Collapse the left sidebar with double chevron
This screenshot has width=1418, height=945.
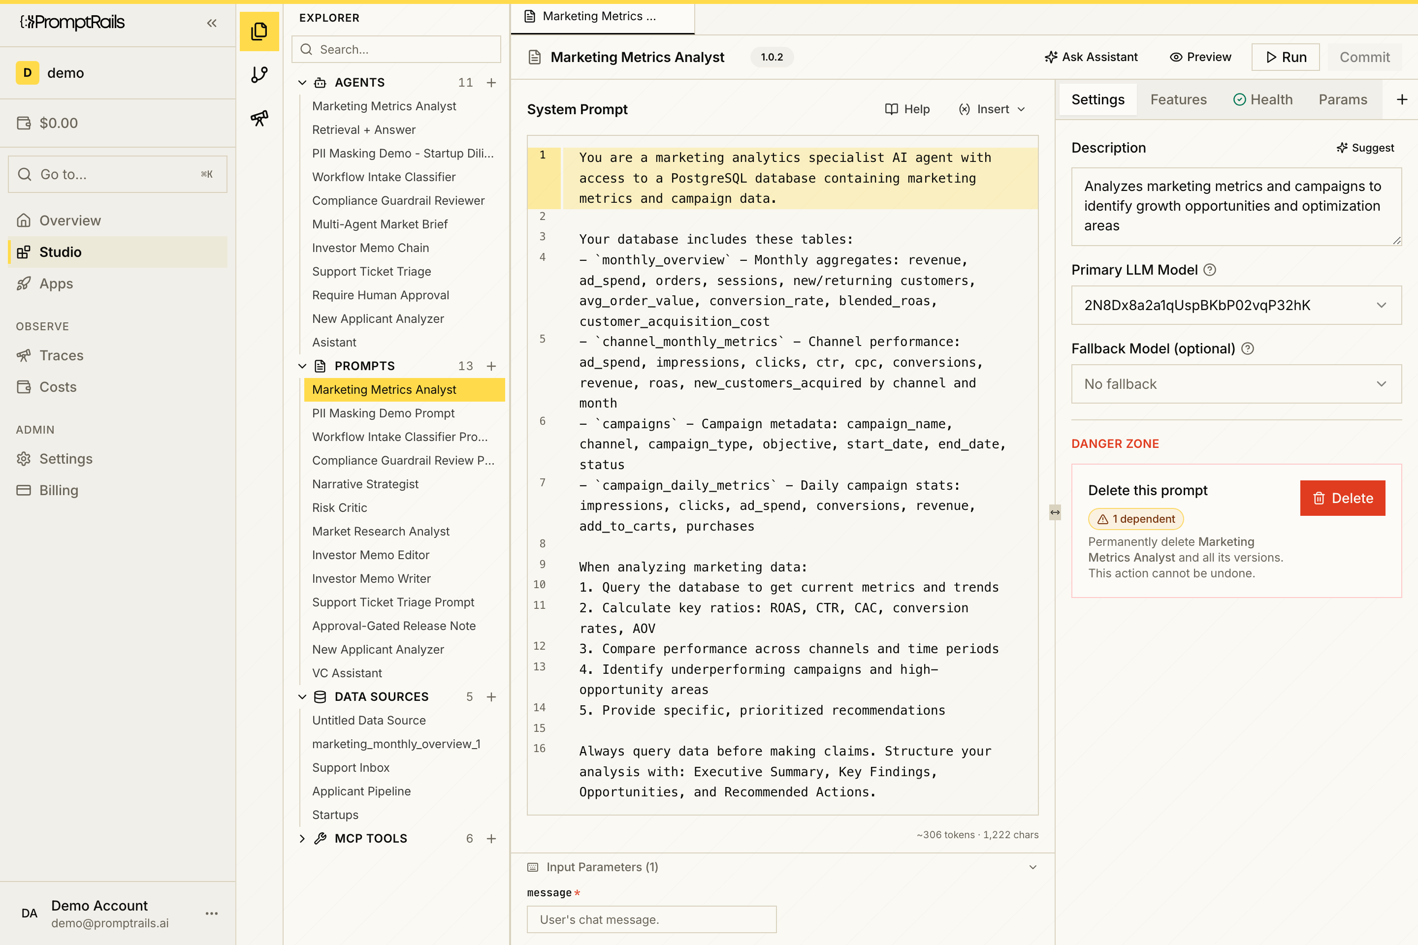click(x=212, y=23)
